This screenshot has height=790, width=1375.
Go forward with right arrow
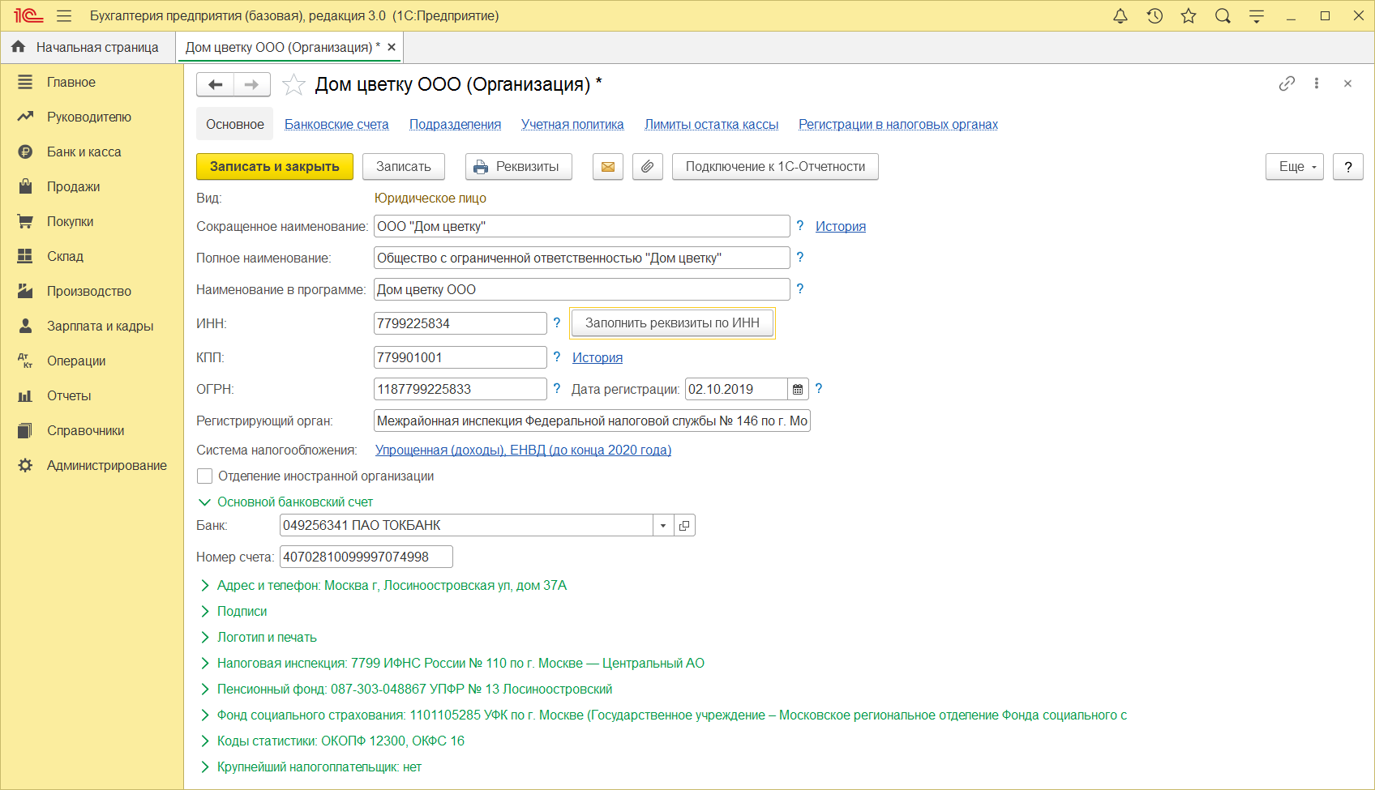coord(252,84)
